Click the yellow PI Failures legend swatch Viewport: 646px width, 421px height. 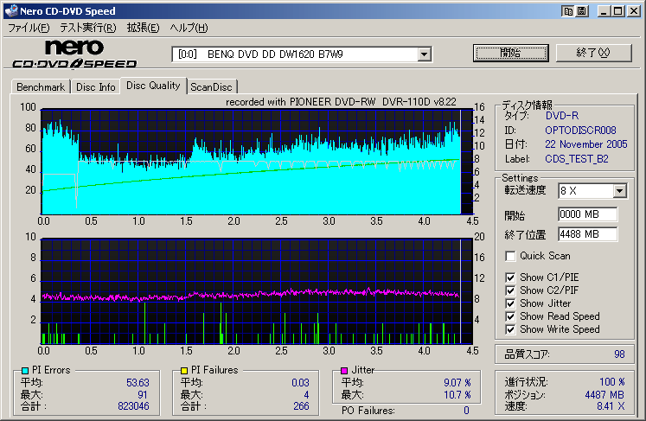point(184,370)
